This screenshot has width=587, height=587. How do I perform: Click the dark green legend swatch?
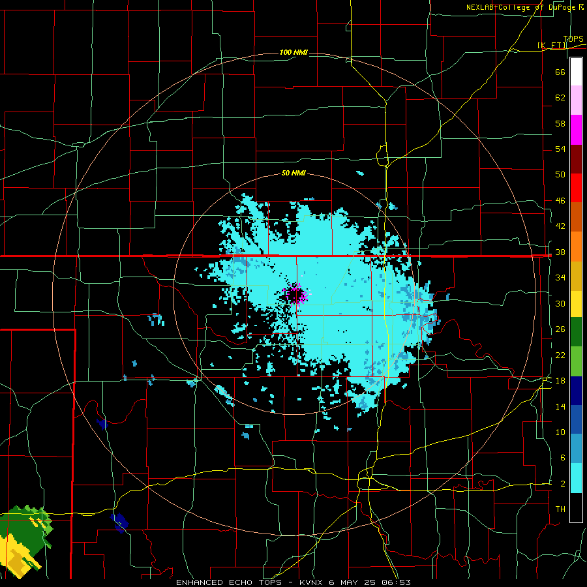click(x=576, y=332)
